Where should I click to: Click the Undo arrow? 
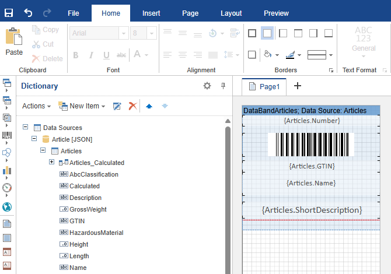(x=29, y=12)
